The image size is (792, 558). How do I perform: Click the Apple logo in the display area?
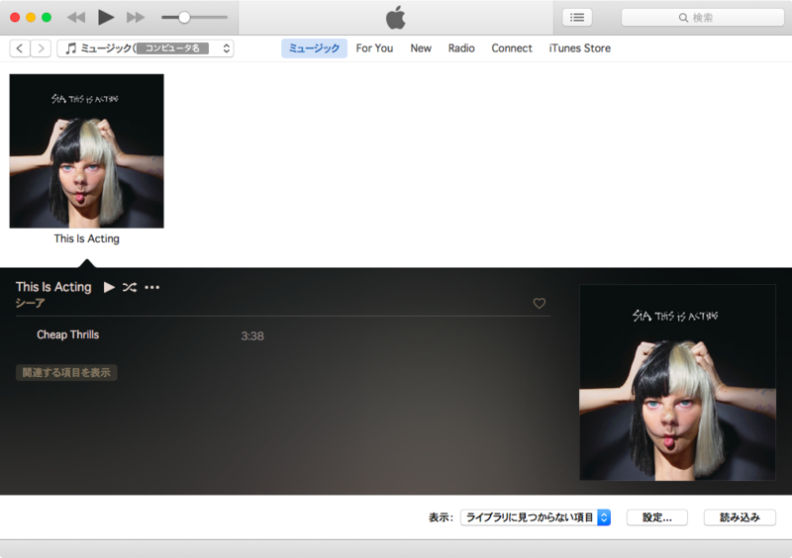tap(395, 18)
